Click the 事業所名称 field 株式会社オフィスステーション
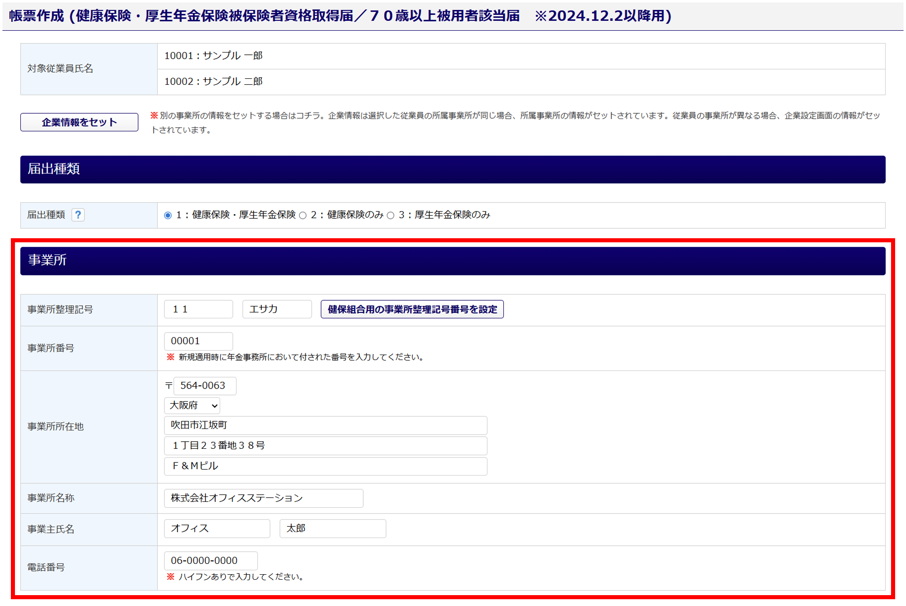906x606 pixels. point(263,498)
